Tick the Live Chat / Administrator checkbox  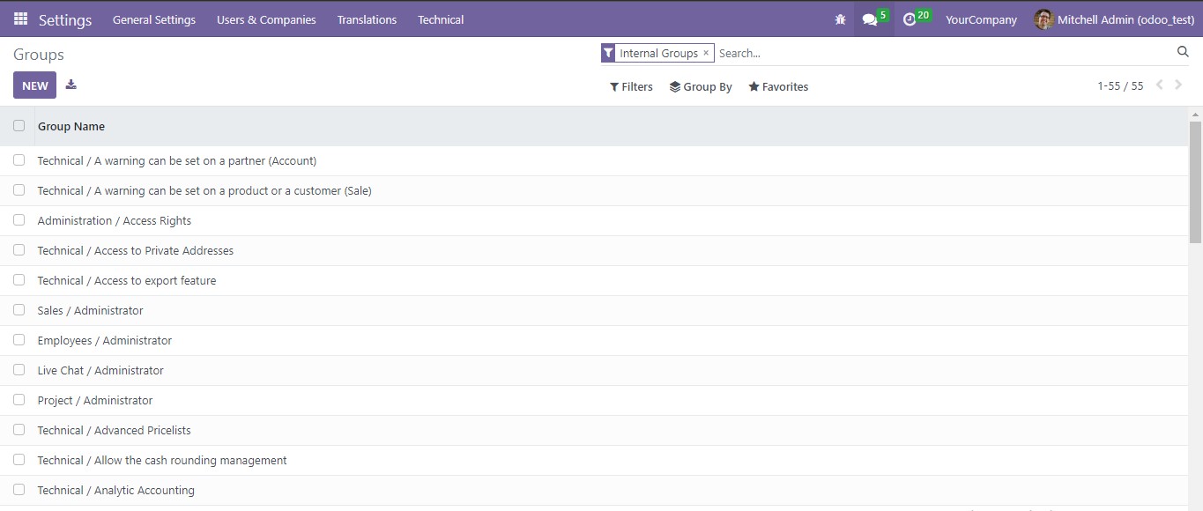[x=19, y=370]
